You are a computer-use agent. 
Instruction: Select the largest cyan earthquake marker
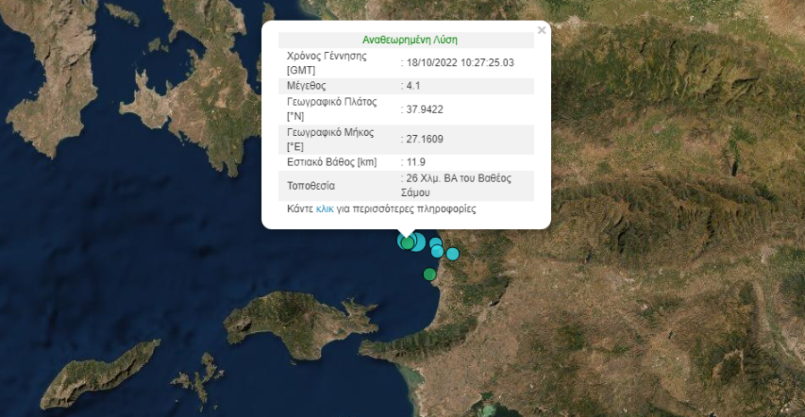(416, 242)
